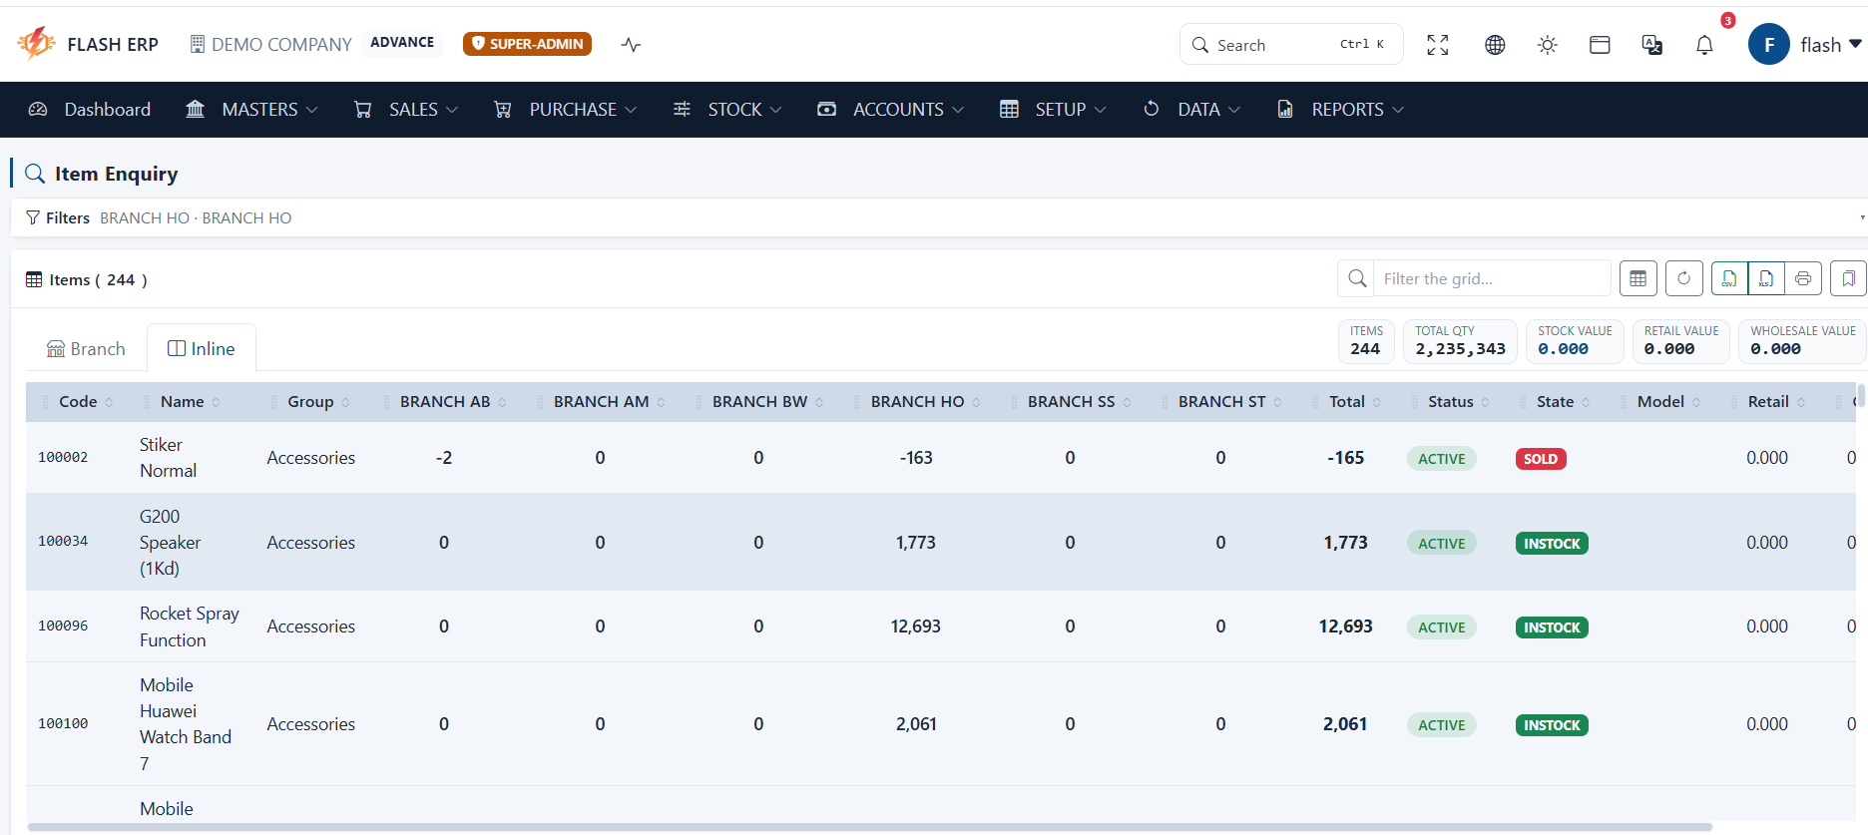This screenshot has height=835, width=1868.
Task: Switch theme with the sun icon
Action: click(x=1548, y=45)
